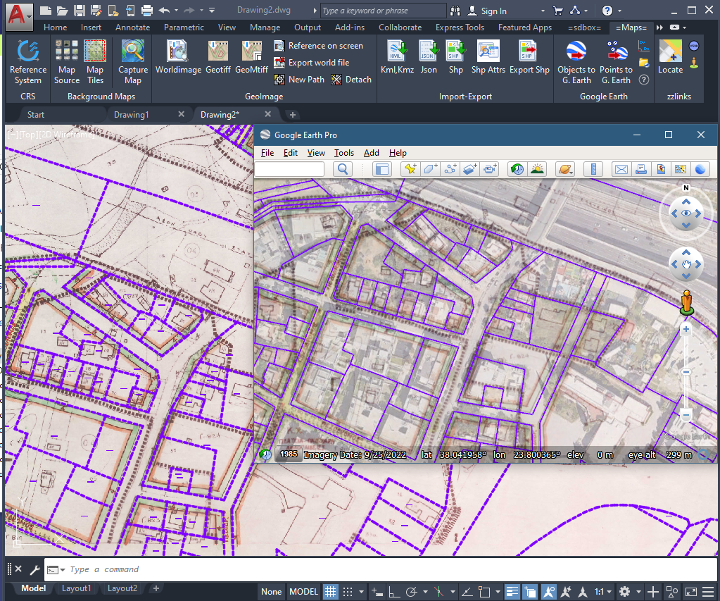
Task: Toggle historical imagery clock in Google Earth
Action: (x=517, y=169)
